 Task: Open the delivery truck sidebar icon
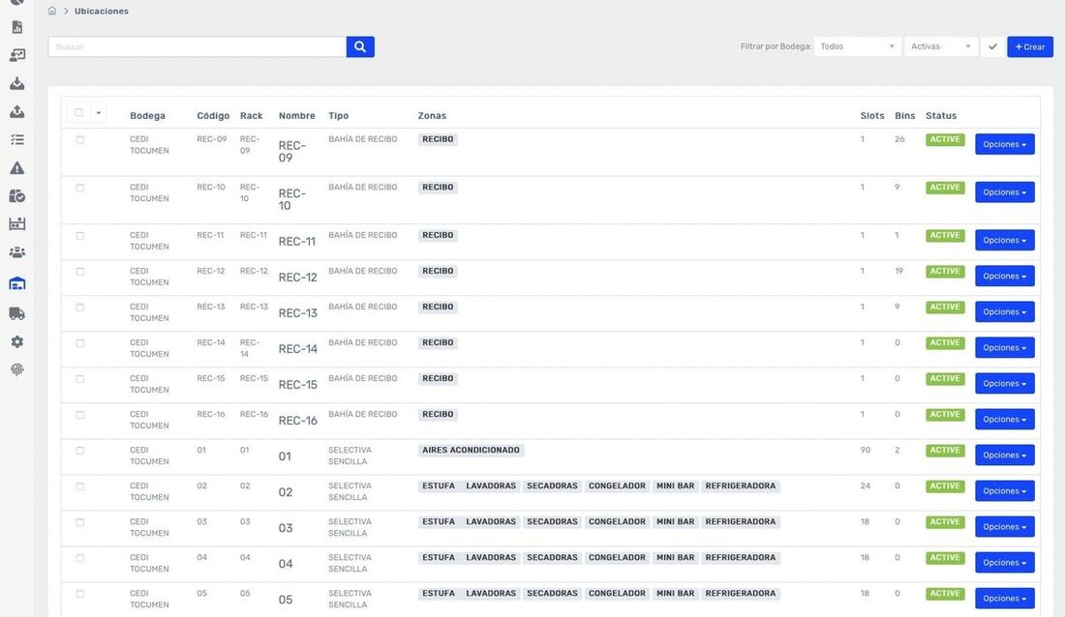(17, 313)
